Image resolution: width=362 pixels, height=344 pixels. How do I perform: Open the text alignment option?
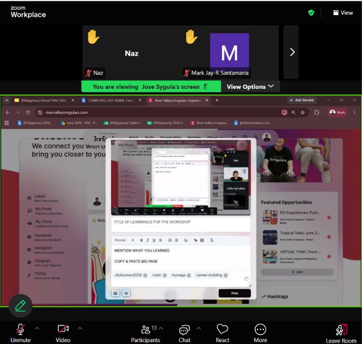(x=186, y=240)
